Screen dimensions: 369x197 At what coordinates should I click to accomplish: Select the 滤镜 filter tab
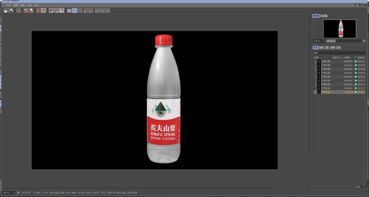pos(332,48)
